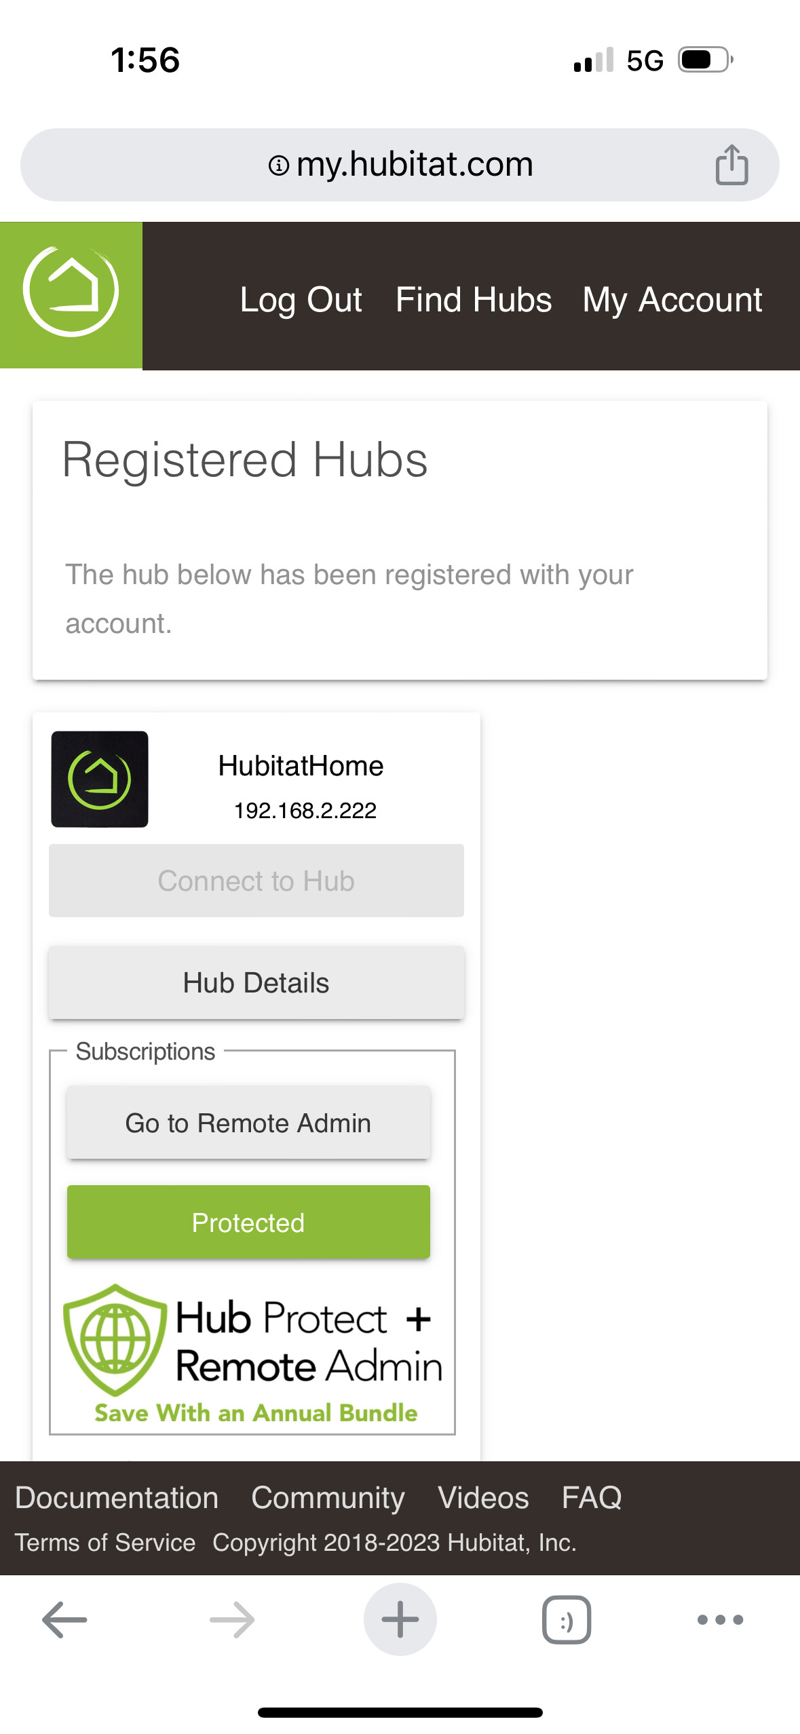Tap the Hubitat logo in header
This screenshot has width=800, height=1734.
pyautogui.click(x=71, y=294)
